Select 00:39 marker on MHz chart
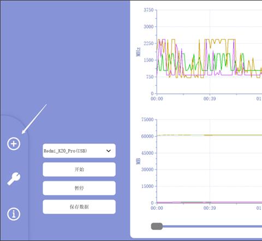Screen dimensions: 262x241 [x=210, y=99]
